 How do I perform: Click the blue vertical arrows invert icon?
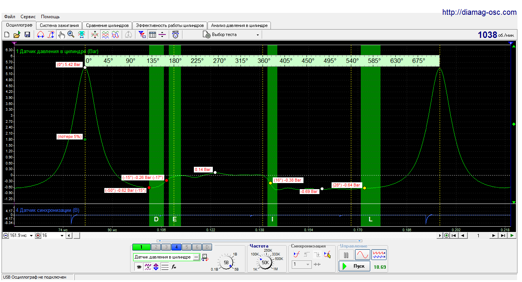[x=156, y=267]
